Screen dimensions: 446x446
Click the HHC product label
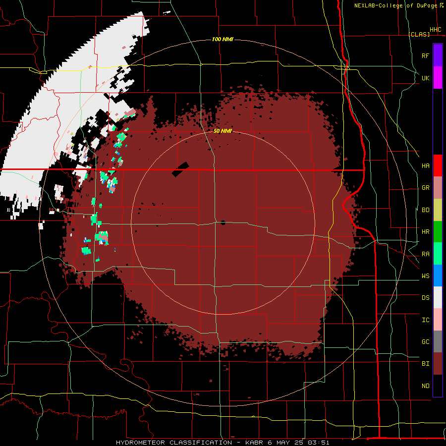coord(436,30)
